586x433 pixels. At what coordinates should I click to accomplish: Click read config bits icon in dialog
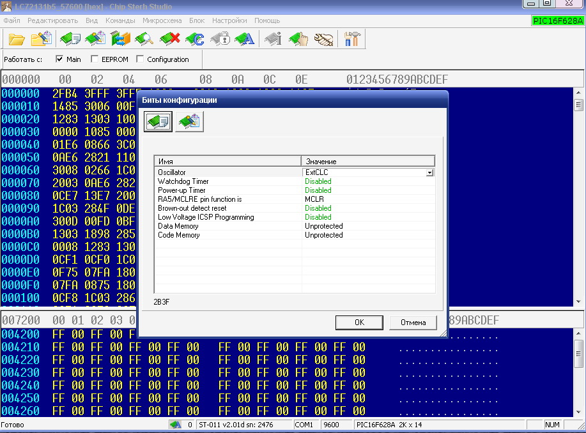coord(158,121)
